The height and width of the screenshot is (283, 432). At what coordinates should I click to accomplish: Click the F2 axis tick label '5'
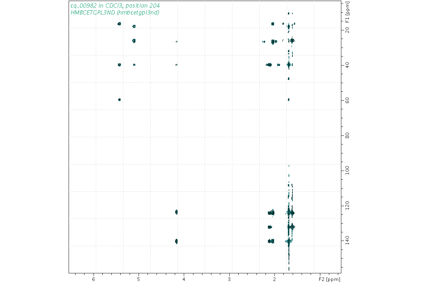[x=139, y=279]
